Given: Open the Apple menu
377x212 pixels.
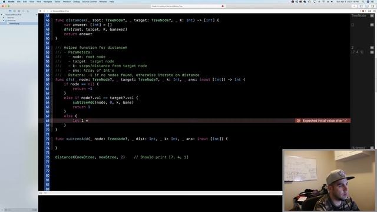Looking at the screenshot, I should (x=4, y=2).
